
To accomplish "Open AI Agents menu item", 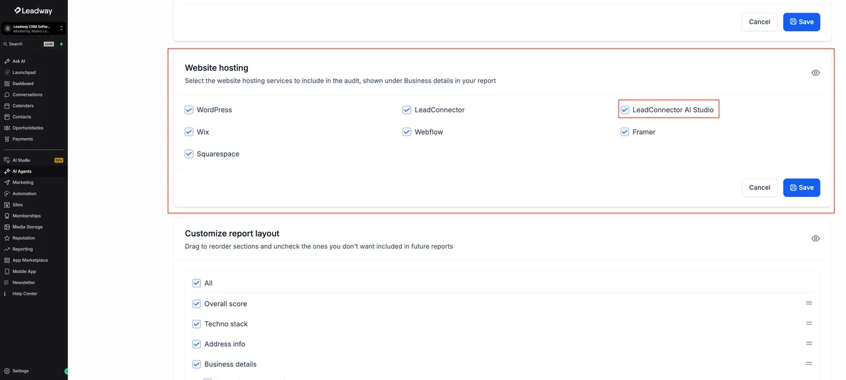I will (x=22, y=171).
